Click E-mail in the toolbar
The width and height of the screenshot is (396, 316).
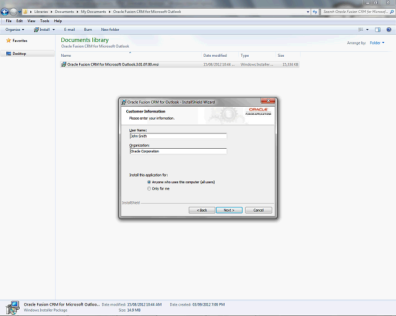click(x=69, y=30)
